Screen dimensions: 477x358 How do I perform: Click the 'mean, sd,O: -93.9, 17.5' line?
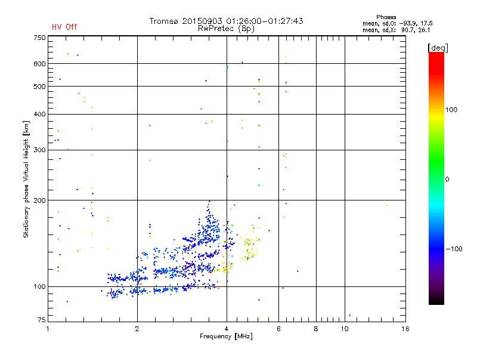click(x=398, y=24)
